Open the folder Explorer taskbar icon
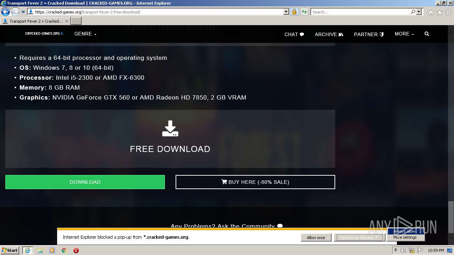 pyautogui.click(x=40, y=250)
